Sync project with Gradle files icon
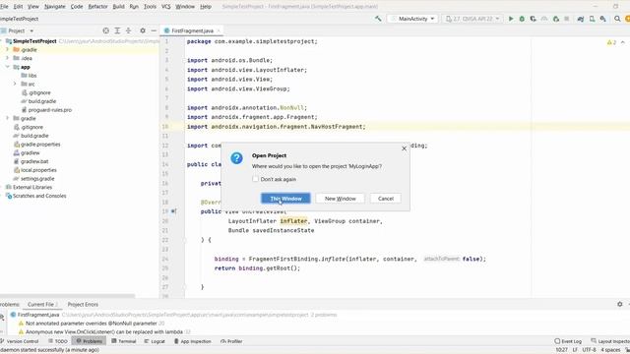Image resolution: width=630 pixels, height=354 pixels. click(581, 19)
